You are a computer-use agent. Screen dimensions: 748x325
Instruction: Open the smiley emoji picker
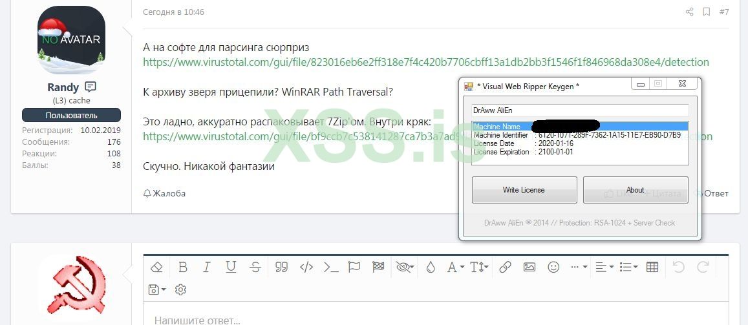coord(553,267)
